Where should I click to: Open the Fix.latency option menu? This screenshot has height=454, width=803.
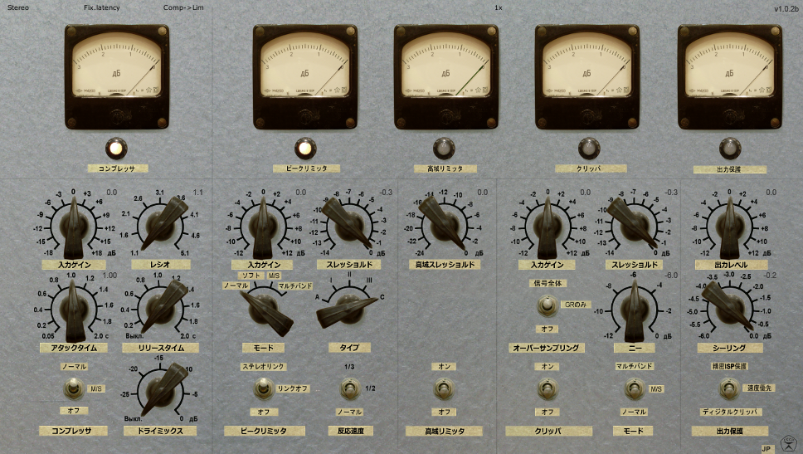(102, 7)
